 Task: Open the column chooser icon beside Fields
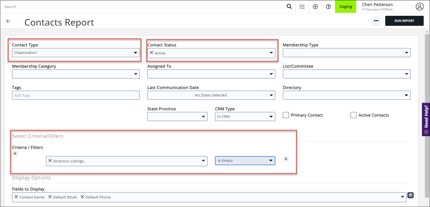410,195
